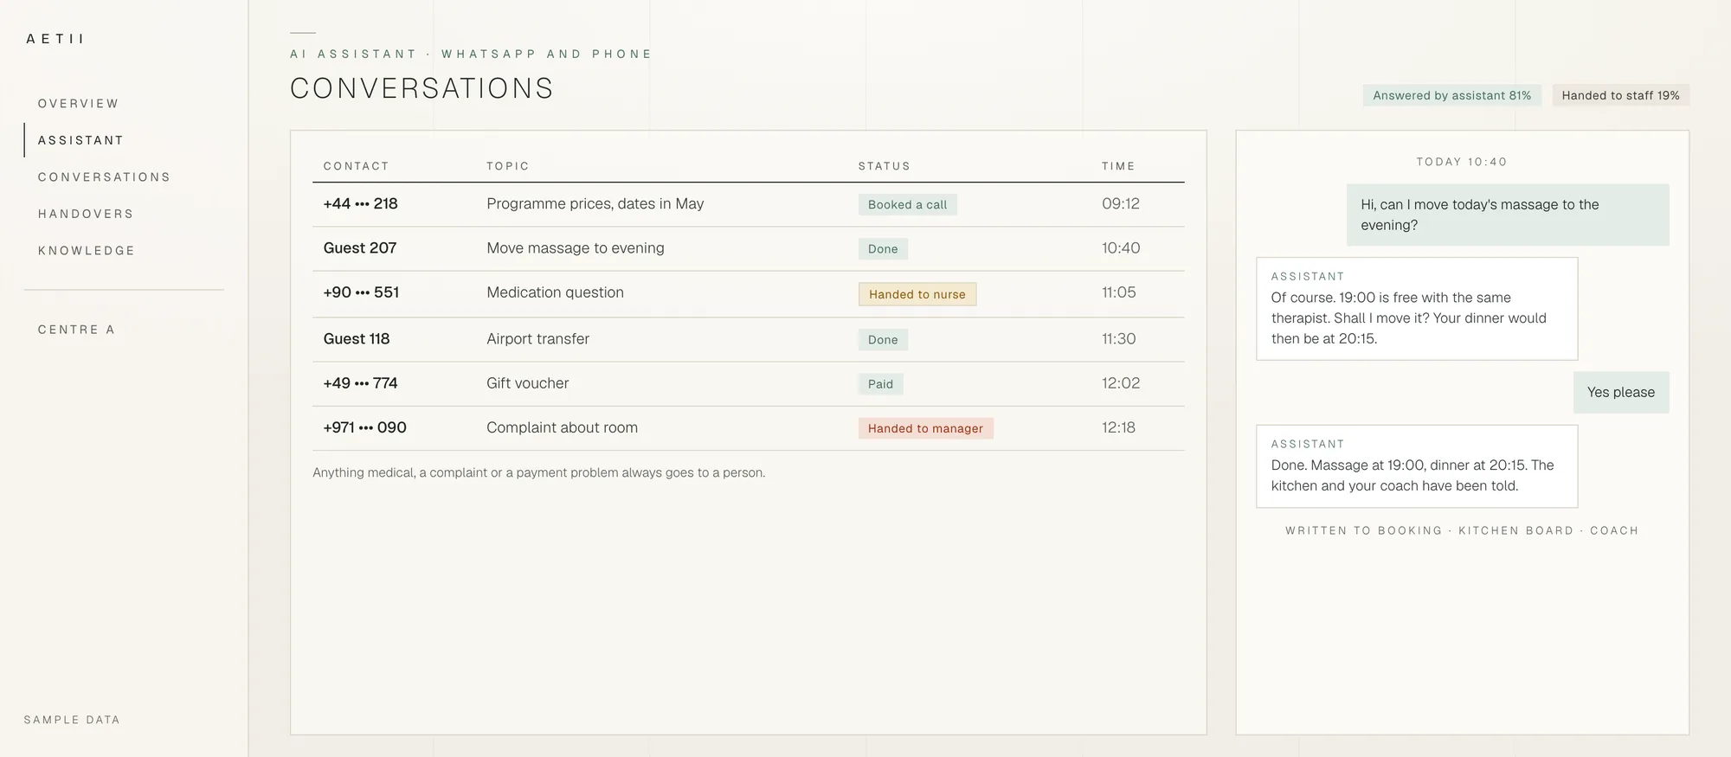The height and width of the screenshot is (757, 1731).
Task: Go to Conversations in the sidebar
Action: tap(104, 177)
